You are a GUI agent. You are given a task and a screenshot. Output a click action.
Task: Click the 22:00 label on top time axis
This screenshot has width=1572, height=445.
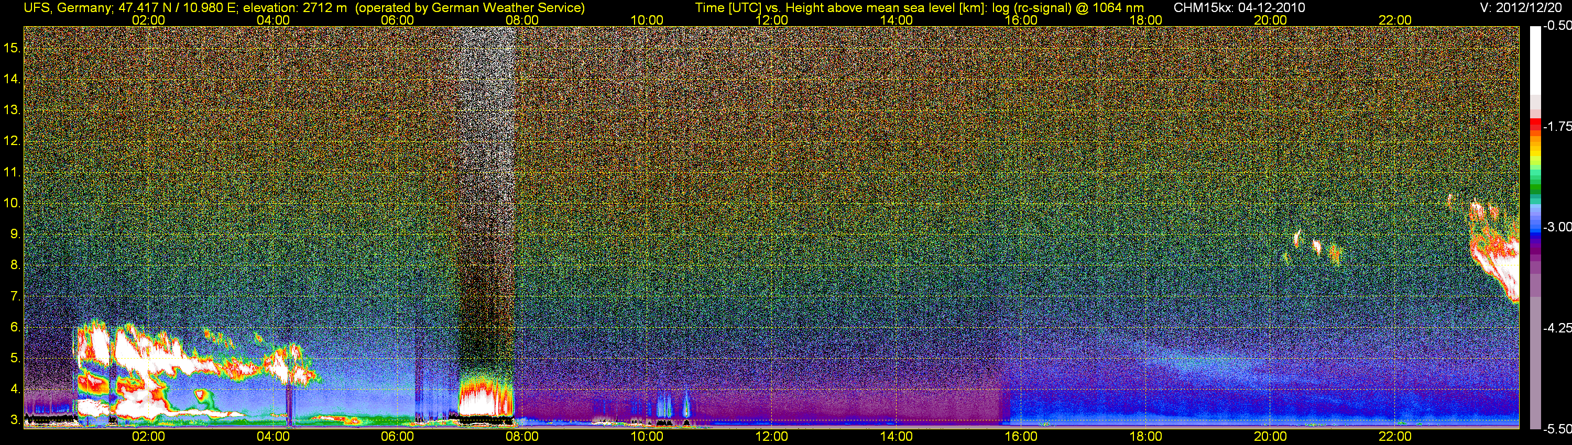[1395, 20]
